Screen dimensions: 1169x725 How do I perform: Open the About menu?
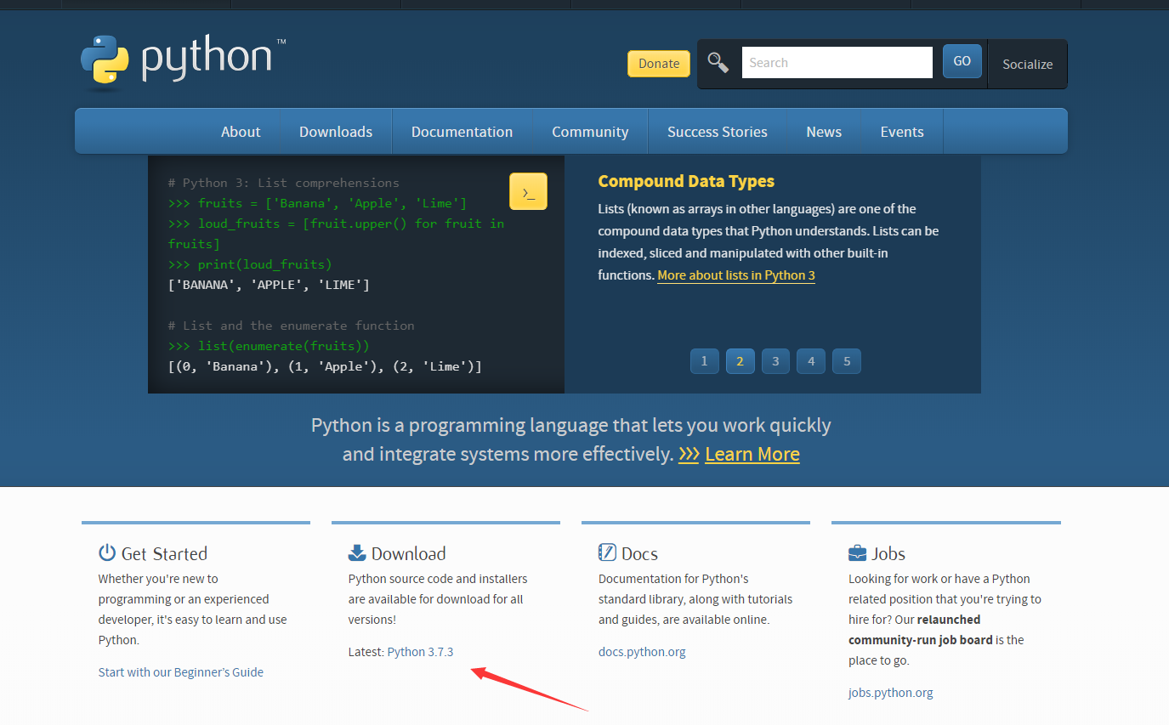pos(241,132)
